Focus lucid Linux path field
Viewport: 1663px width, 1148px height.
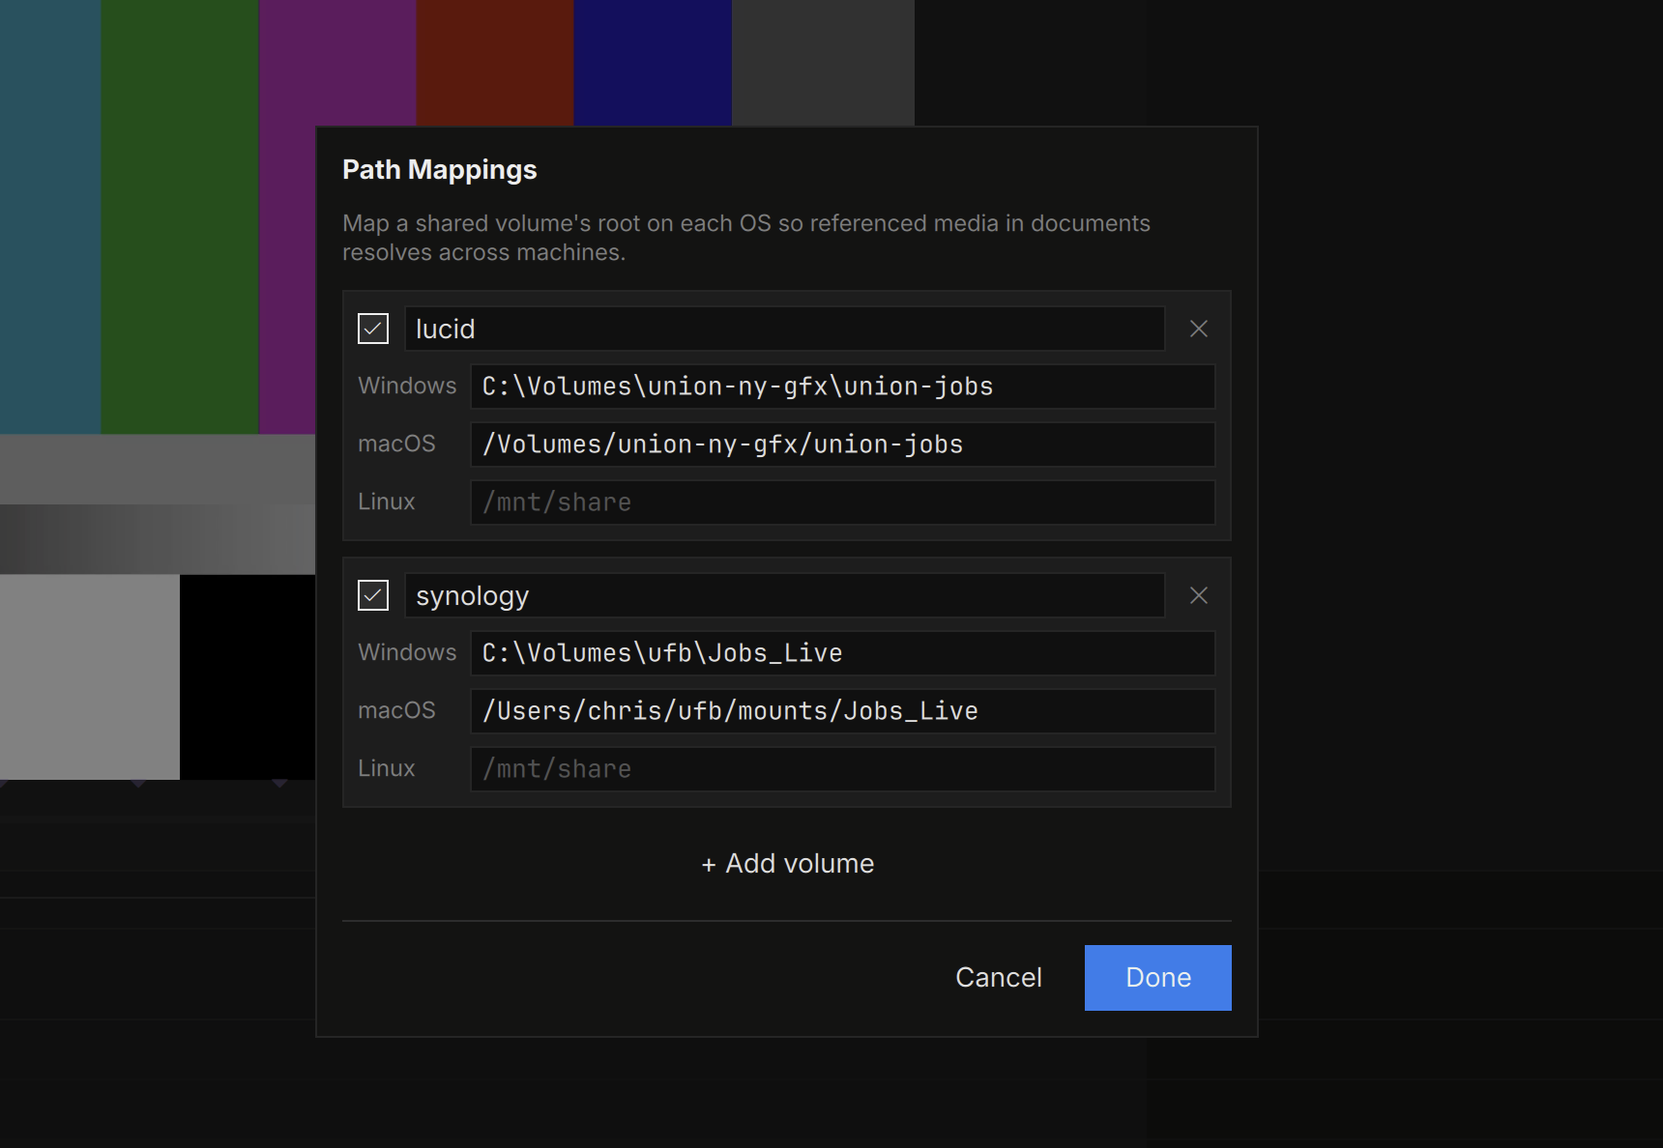842,502
